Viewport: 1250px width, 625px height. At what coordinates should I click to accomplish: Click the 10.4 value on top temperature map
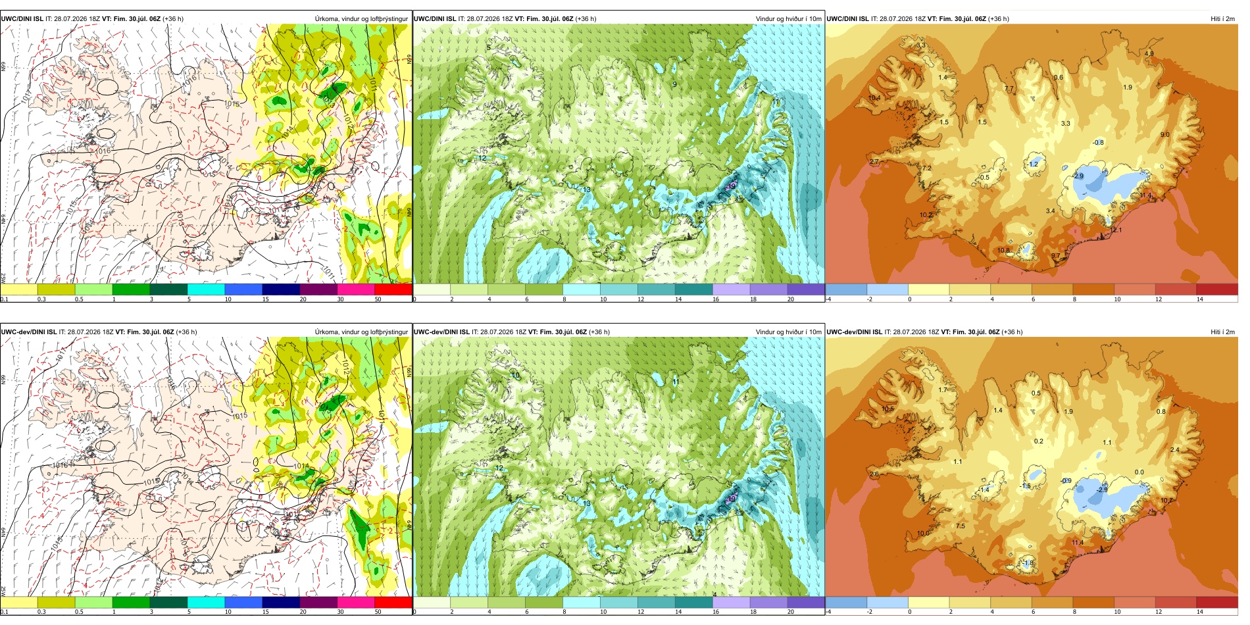pos(874,98)
